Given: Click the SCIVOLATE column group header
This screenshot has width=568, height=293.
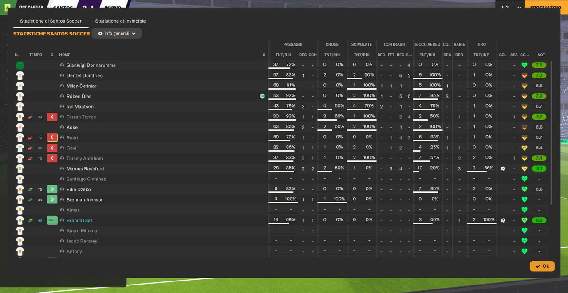Looking at the screenshot, I should point(362,44).
